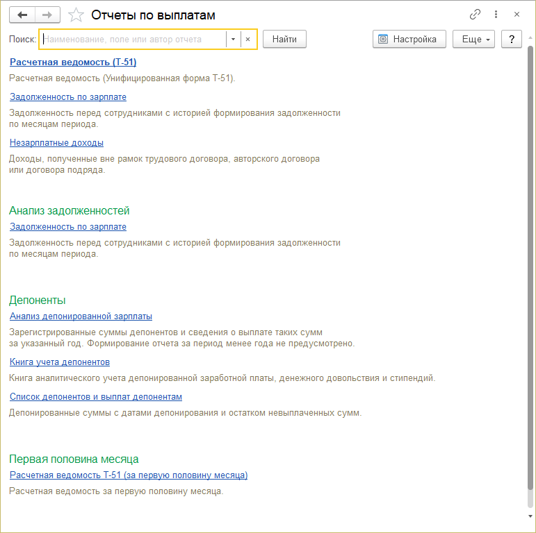The width and height of the screenshot is (536, 533).
Task: Open the Настройка settings button
Action: click(x=409, y=40)
